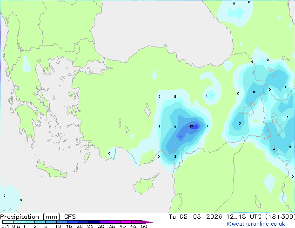Pick the 40–45 mm magenta legend swatch
295x228 pixels.
point(126,222)
